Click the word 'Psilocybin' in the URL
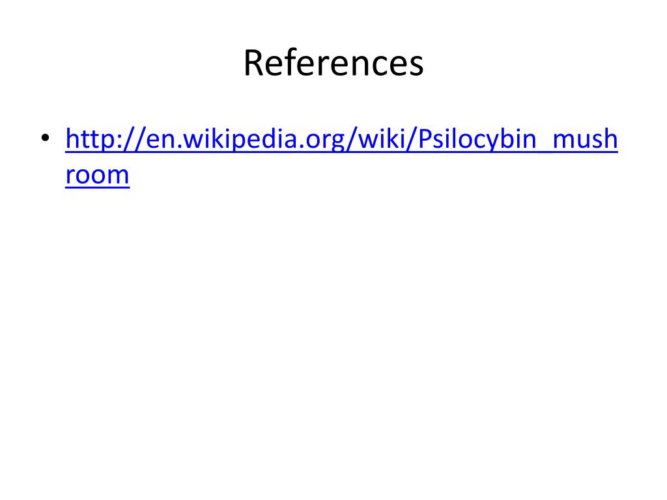 point(477,139)
